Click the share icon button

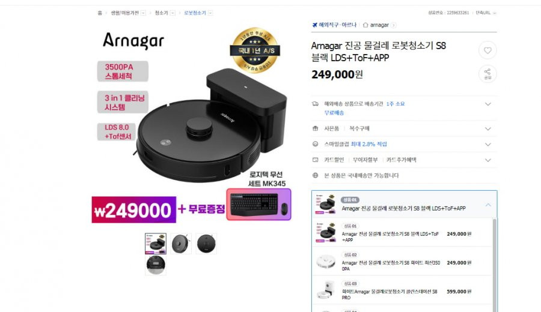coord(487,74)
